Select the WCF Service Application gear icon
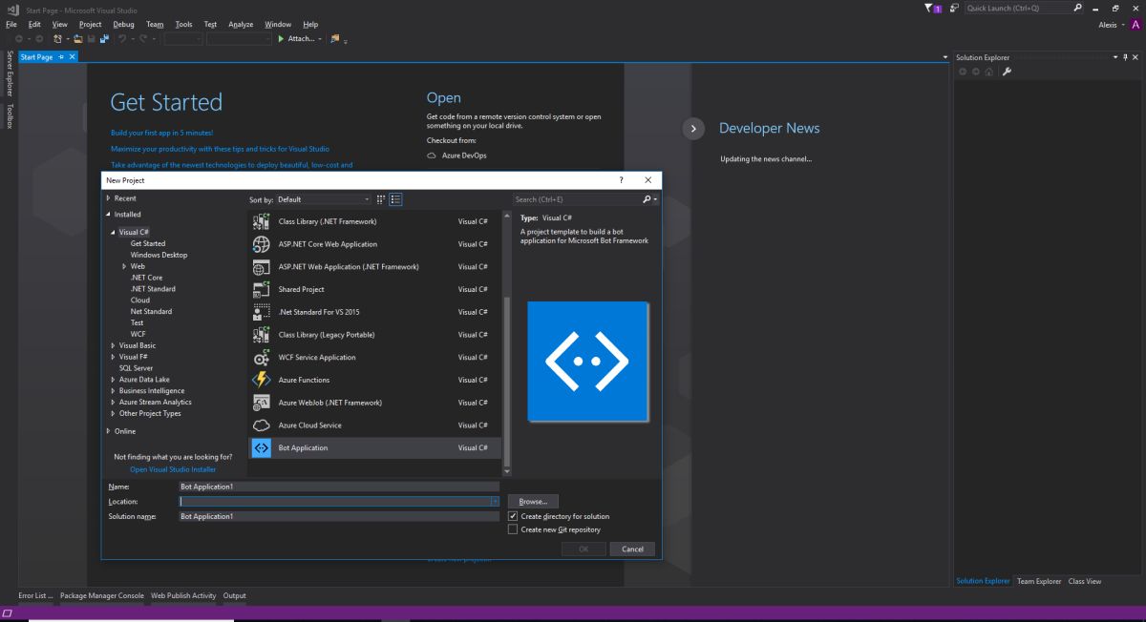1146x622 pixels. 261,358
